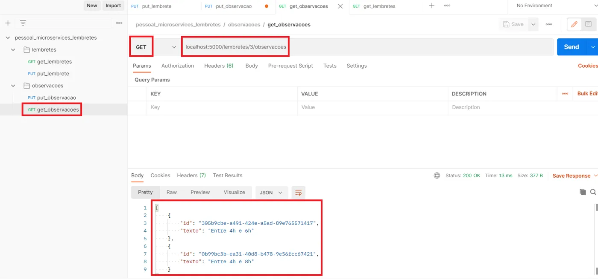The width and height of the screenshot is (598, 279).
Task: Click the New button
Action: (92, 6)
